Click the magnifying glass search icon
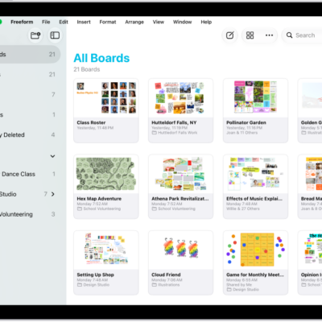322x322 pixels. (x=289, y=35)
